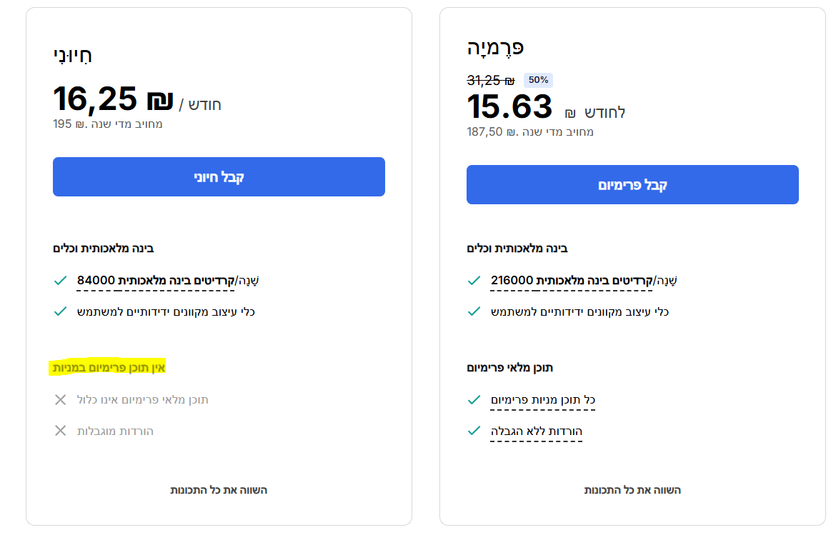836x545 pixels.
Task: Click the checkmark icon beside 216000 AI credits
Action: pyautogui.click(x=474, y=280)
